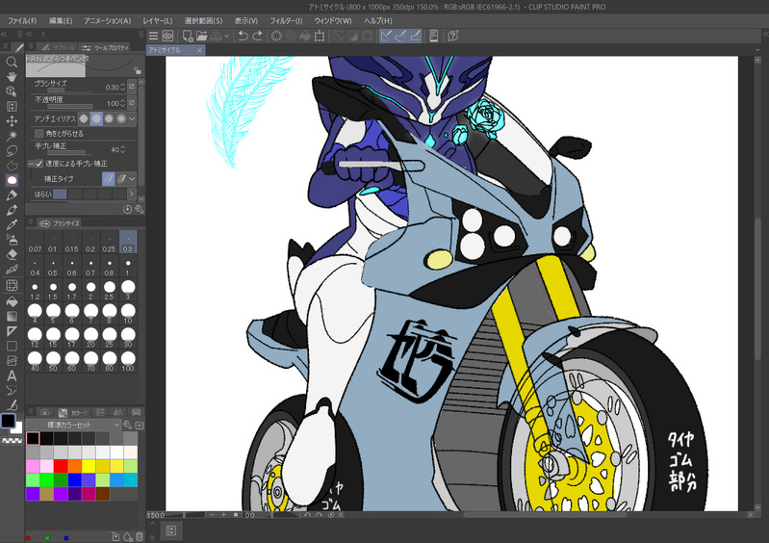The image size is (769, 543).
Task: Open the opacity dynamics button
Action: (132, 102)
